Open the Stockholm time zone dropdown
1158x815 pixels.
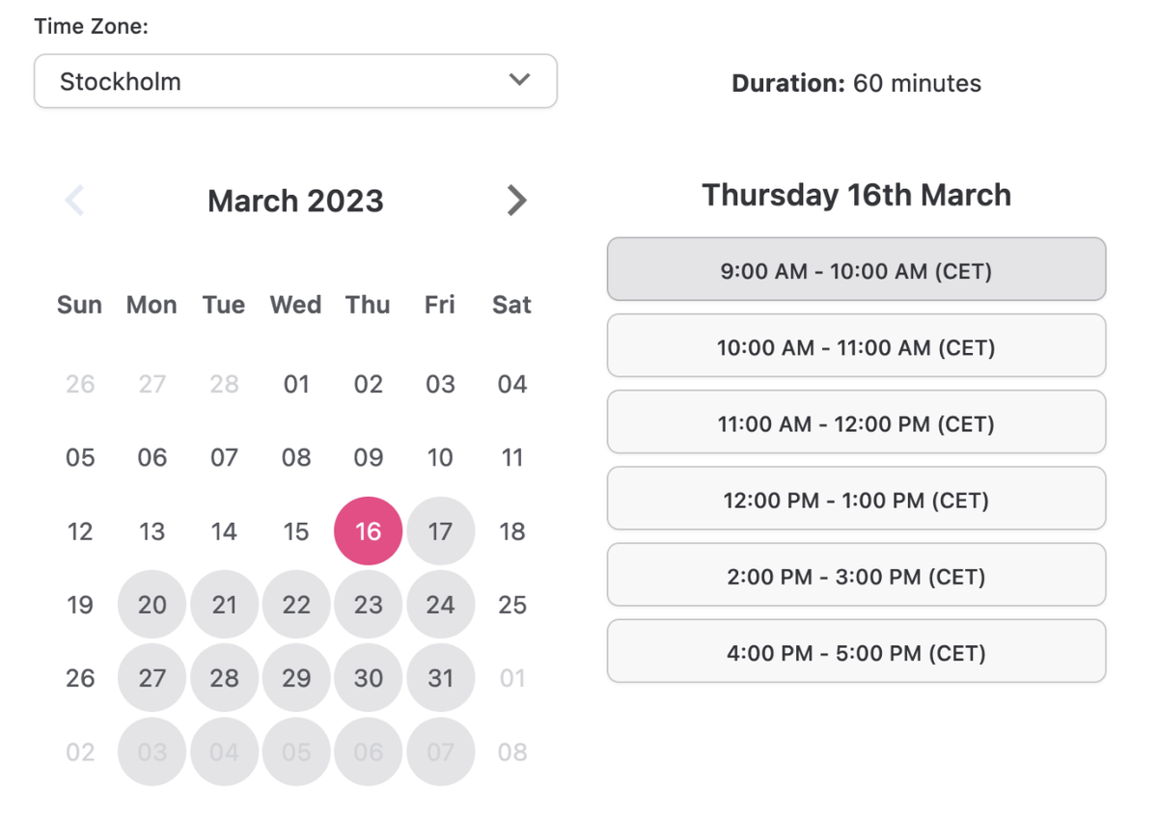(x=295, y=81)
